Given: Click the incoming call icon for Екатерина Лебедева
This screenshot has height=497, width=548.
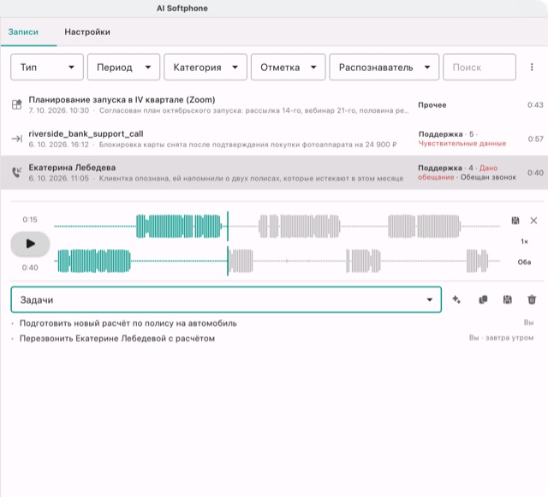Looking at the screenshot, I should tap(17, 172).
